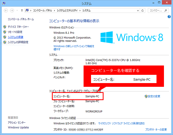Viewport: 173px width, 135px height.
Task: Click the computer icon in the address bar
Action: pos(27,10)
